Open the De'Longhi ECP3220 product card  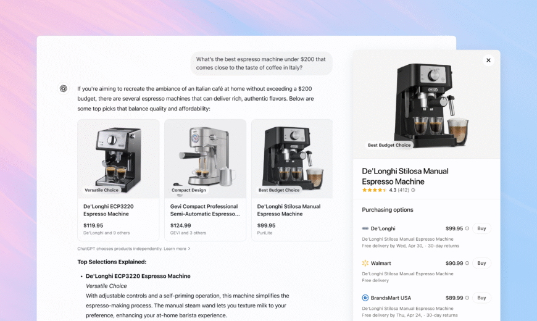point(118,180)
